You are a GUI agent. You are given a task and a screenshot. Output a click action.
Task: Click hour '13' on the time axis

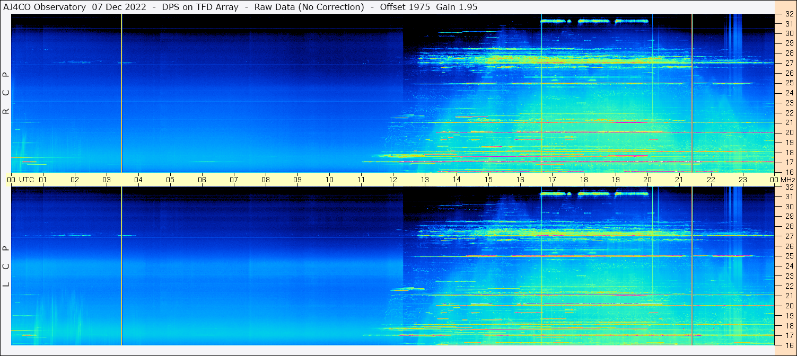tap(425, 180)
